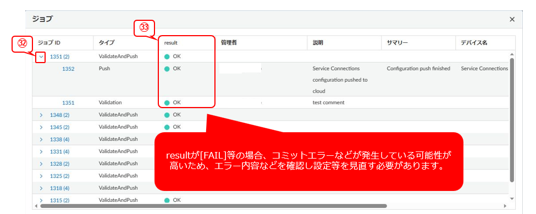This screenshot has height=214, width=536.
Task: Sort by 説明 column header
Action: tap(318, 43)
